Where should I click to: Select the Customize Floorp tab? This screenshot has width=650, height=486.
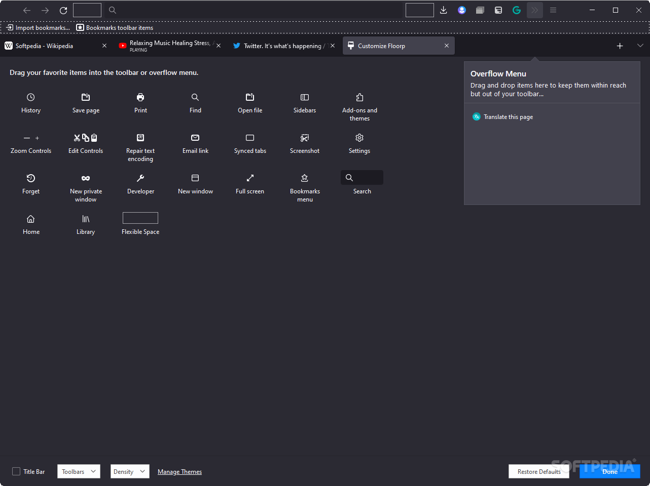tap(399, 46)
